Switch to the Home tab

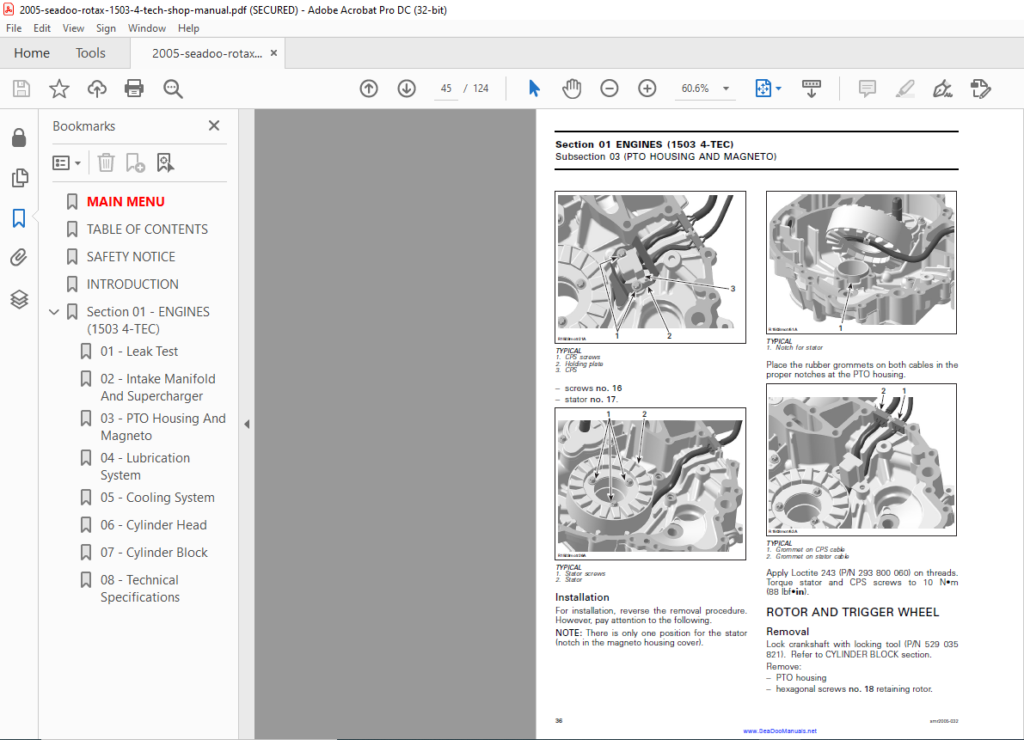(32, 53)
